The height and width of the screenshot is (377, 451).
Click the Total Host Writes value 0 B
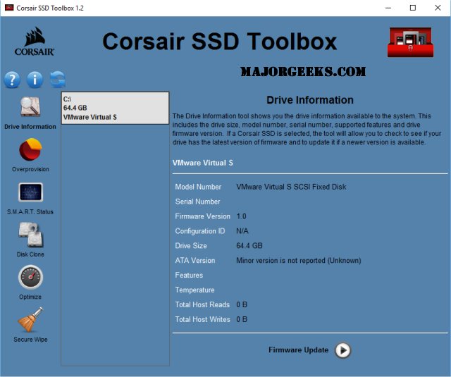(242, 319)
